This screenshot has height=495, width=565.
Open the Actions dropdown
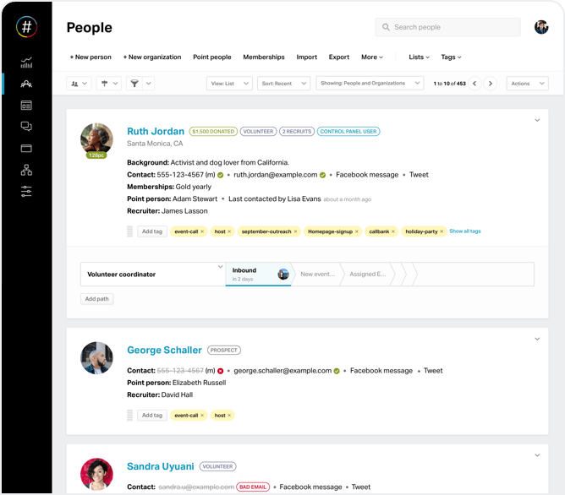(x=527, y=84)
